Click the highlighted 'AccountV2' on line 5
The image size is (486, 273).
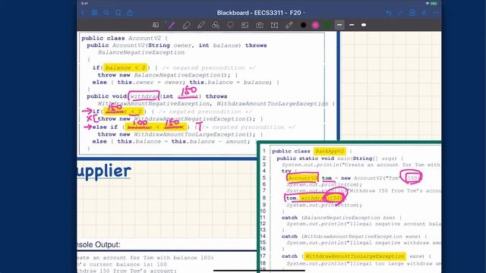[302, 178]
